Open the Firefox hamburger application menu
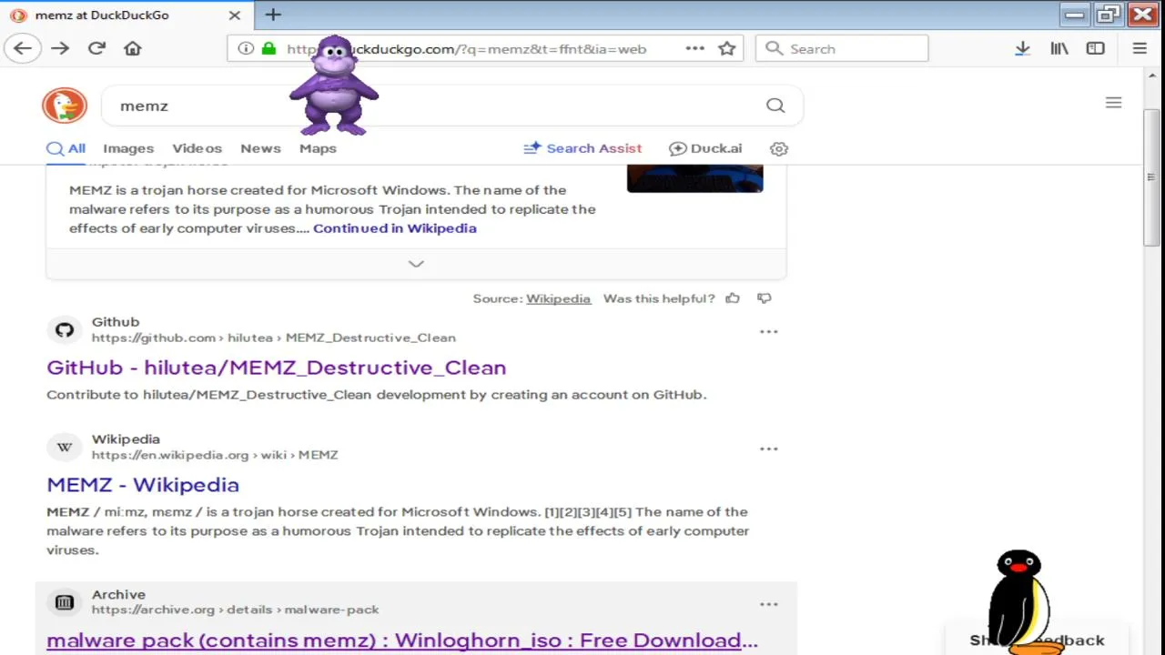Screen dimensions: 1165x655 point(1140,48)
